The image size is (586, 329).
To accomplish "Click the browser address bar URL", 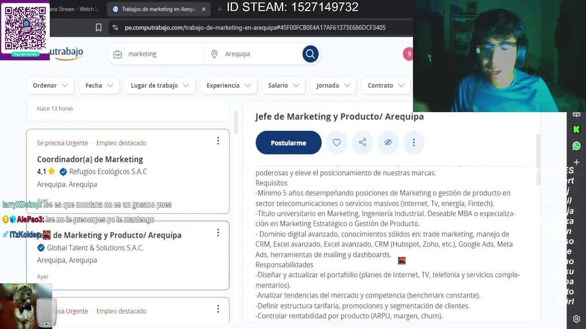I will pyautogui.click(x=255, y=27).
